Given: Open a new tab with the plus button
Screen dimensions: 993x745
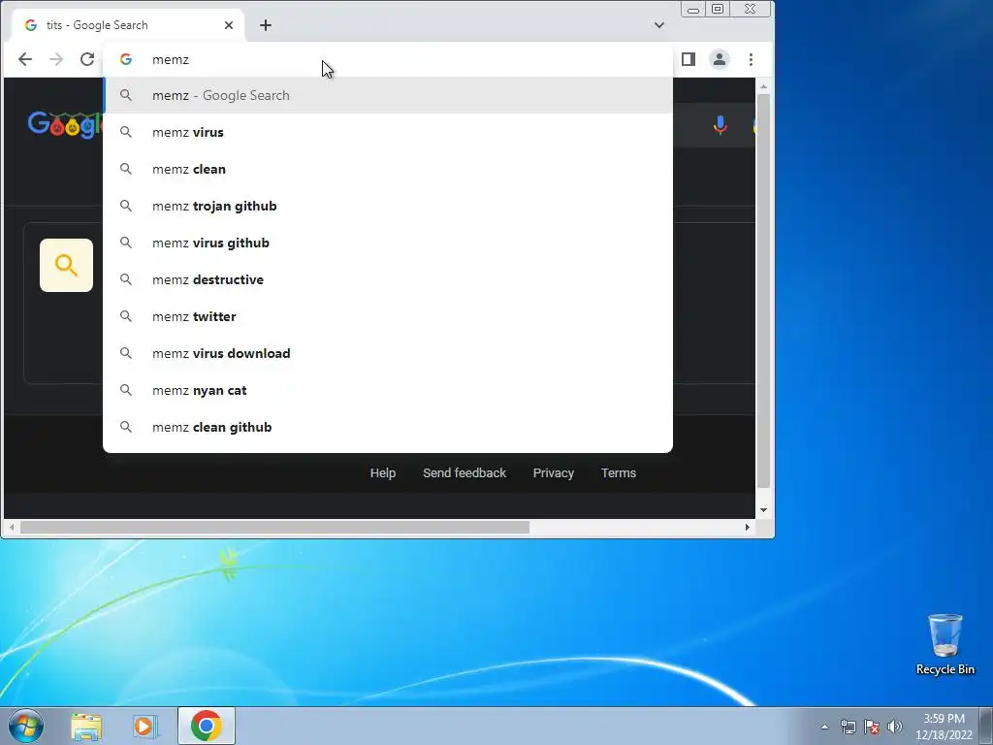Looking at the screenshot, I should [266, 25].
